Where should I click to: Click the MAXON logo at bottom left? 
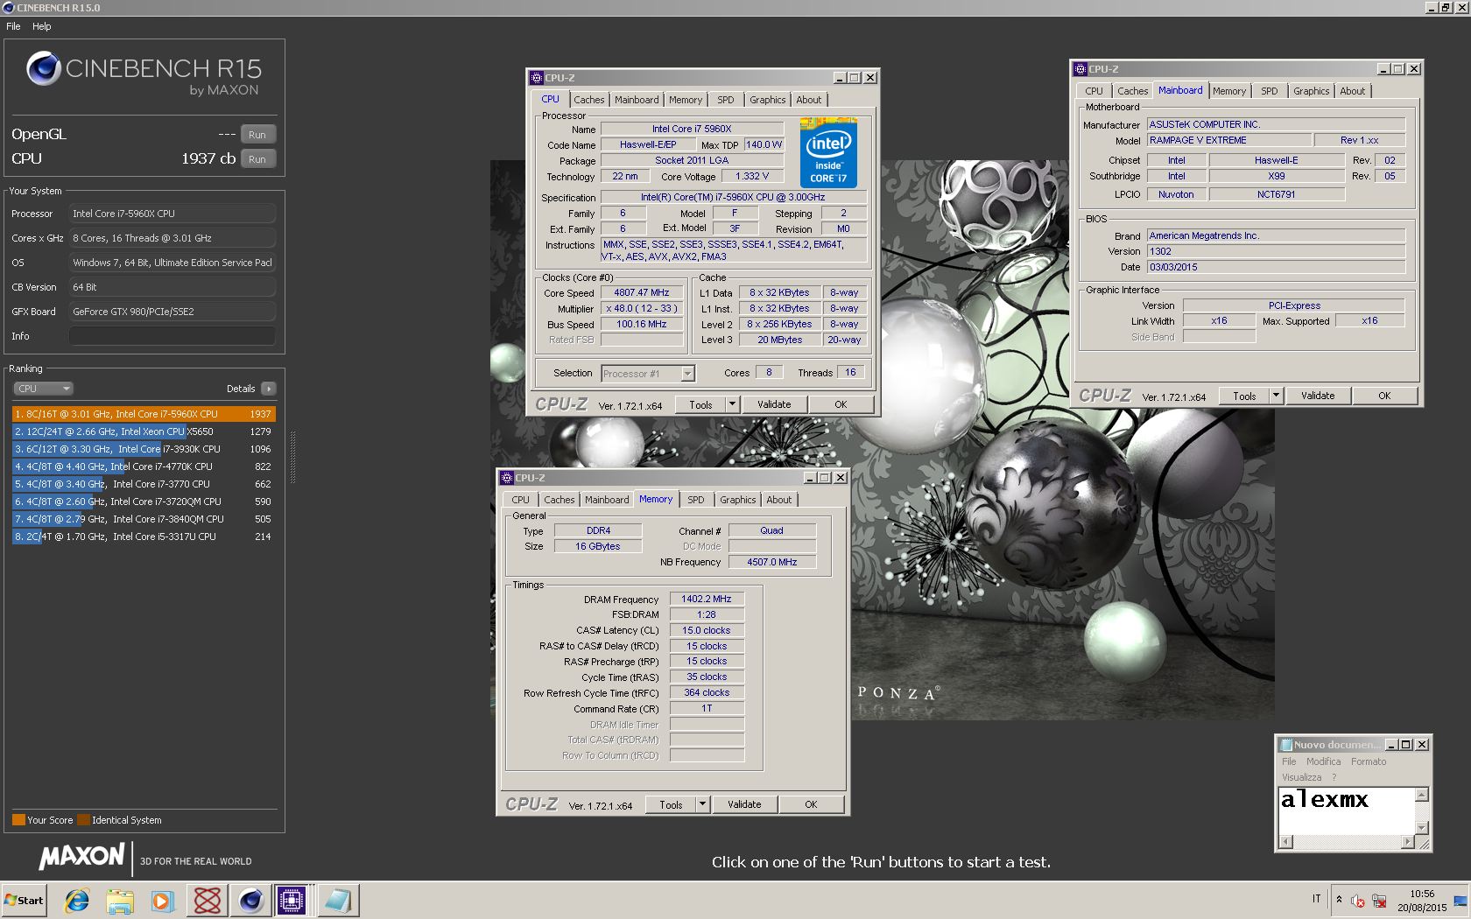(81, 856)
